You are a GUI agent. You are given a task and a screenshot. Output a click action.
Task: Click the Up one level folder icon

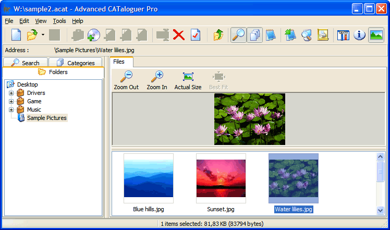[x=218, y=35]
